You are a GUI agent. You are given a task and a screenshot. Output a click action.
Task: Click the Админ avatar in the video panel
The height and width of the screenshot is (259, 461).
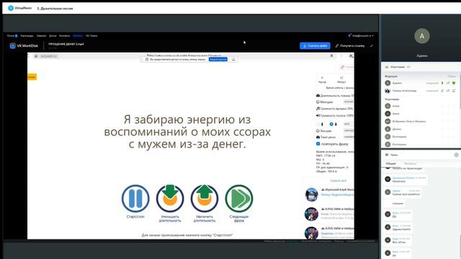(422, 36)
